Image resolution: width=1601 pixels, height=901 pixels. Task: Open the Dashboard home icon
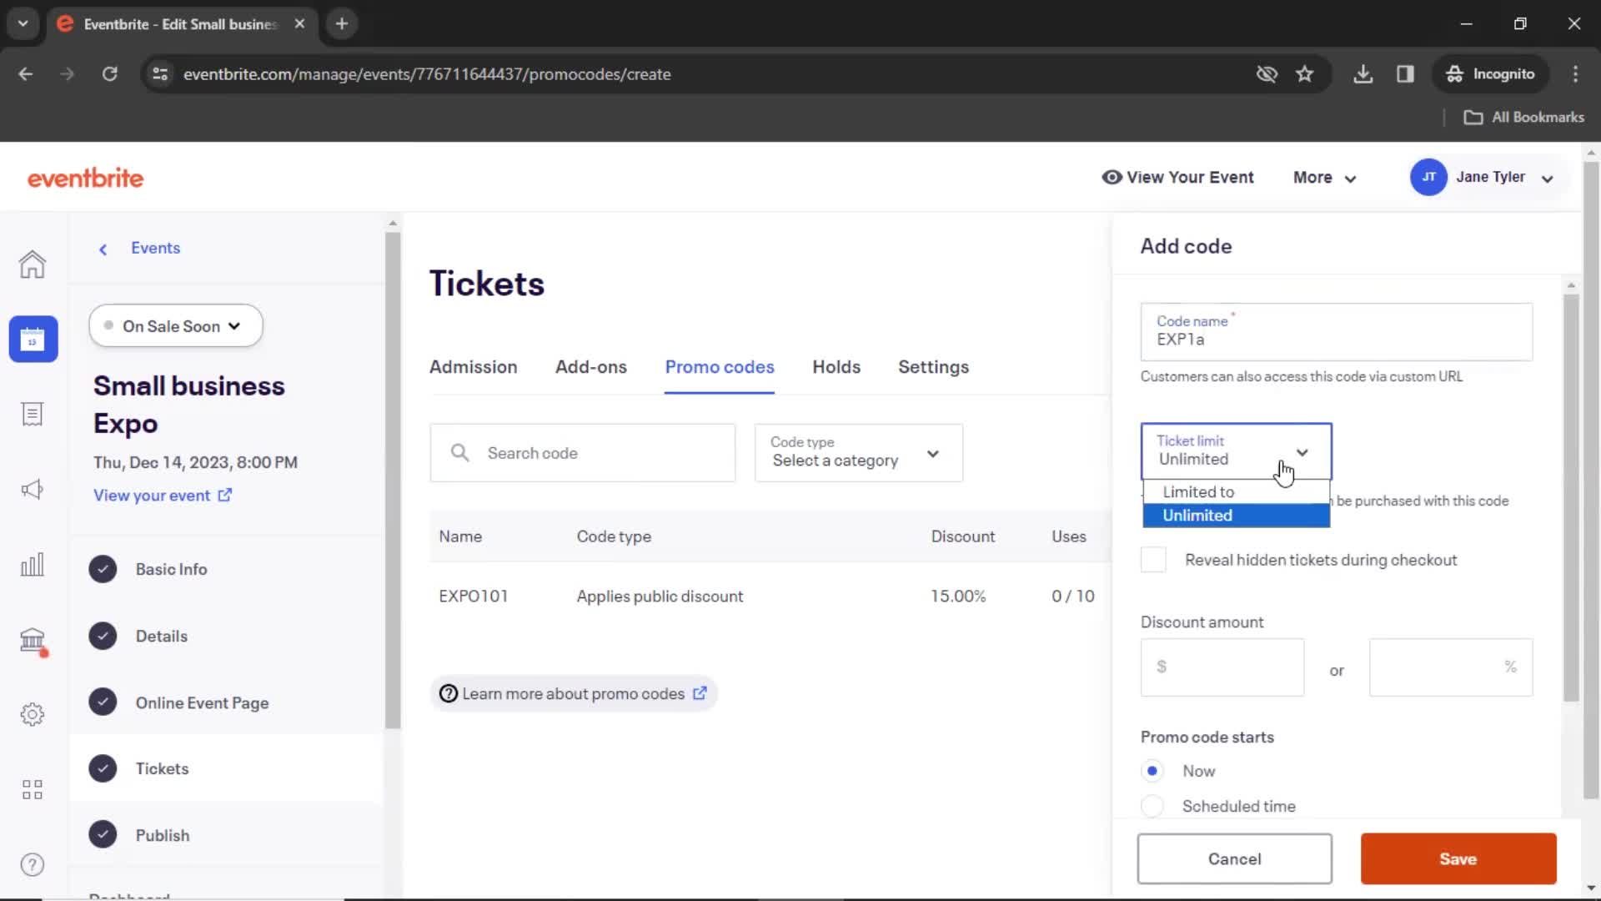click(x=33, y=264)
